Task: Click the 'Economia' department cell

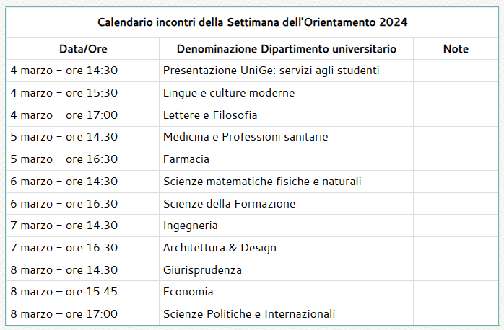Action: pos(188,292)
